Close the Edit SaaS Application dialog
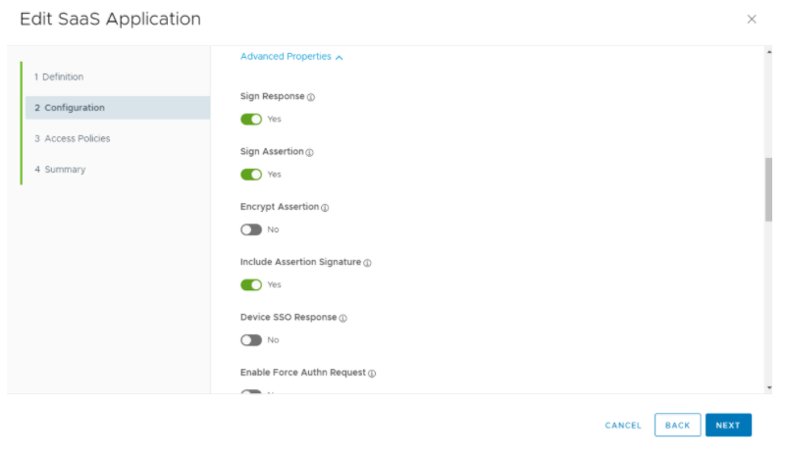786x458 pixels. (x=752, y=19)
